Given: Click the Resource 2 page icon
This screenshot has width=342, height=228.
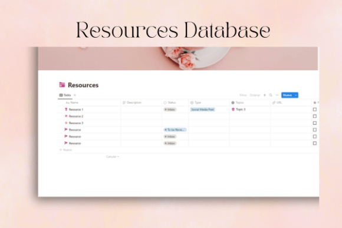Looking at the screenshot, I should point(66,116).
